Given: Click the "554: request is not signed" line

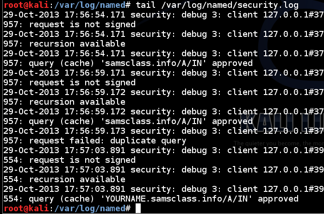Looking at the screenshot, I should tap(69, 160).
